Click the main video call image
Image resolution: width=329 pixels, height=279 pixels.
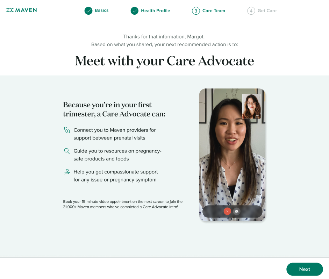[x=232, y=155]
